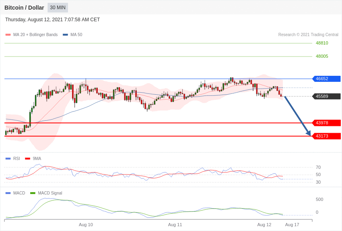Toggle the red 9MA legend marker

click(27, 158)
